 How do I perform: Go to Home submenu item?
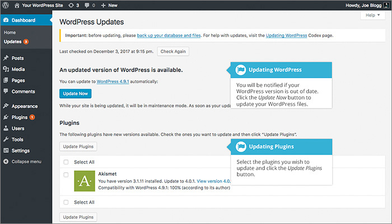tap(10, 32)
